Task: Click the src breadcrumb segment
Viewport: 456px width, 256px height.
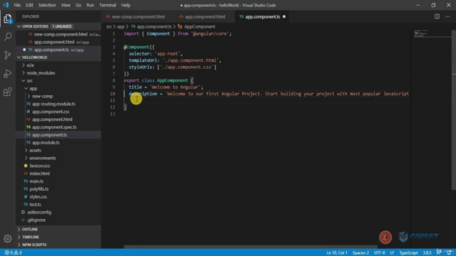Action: pyautogui.click(x=109, y=26)
